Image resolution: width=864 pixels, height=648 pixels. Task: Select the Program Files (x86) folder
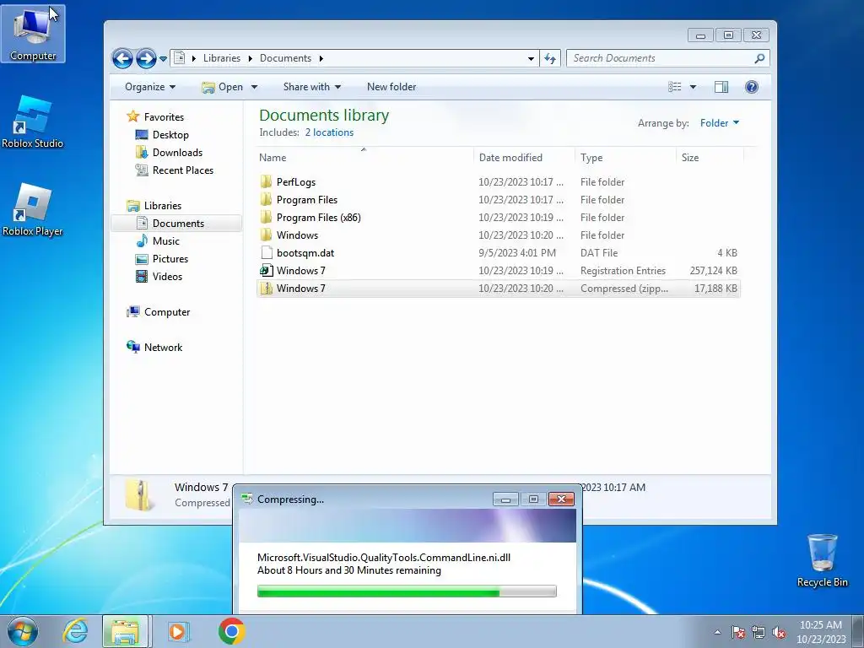(x=498, y=217)
